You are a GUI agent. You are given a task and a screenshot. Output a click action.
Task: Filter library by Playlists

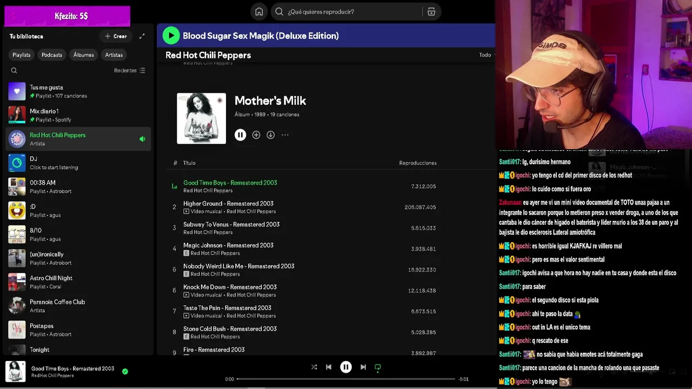pos(22,55)
